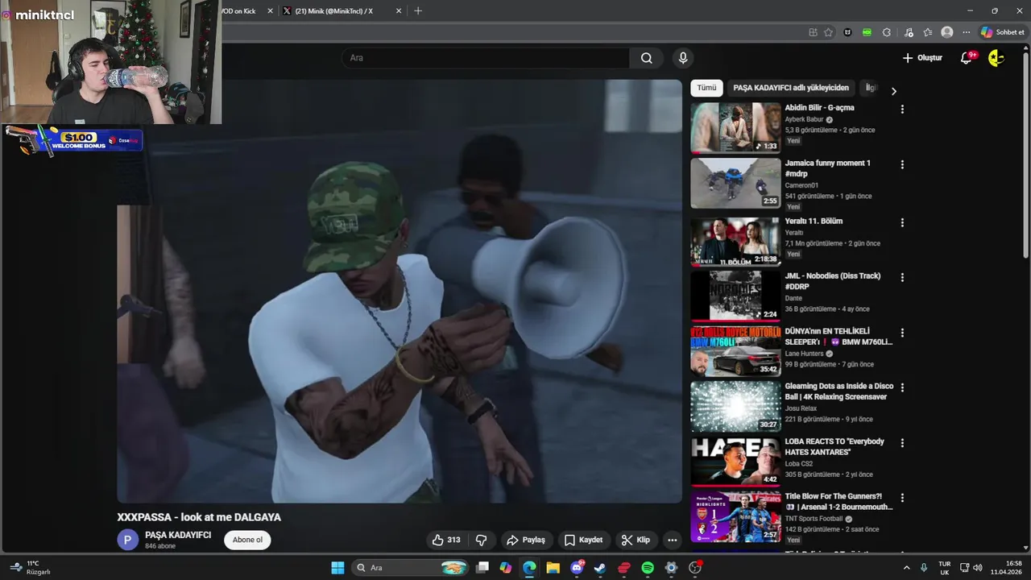Screen dimensions: 1031x580
Task: Start voice search with the microphone icon
Action: click(683, 58)
